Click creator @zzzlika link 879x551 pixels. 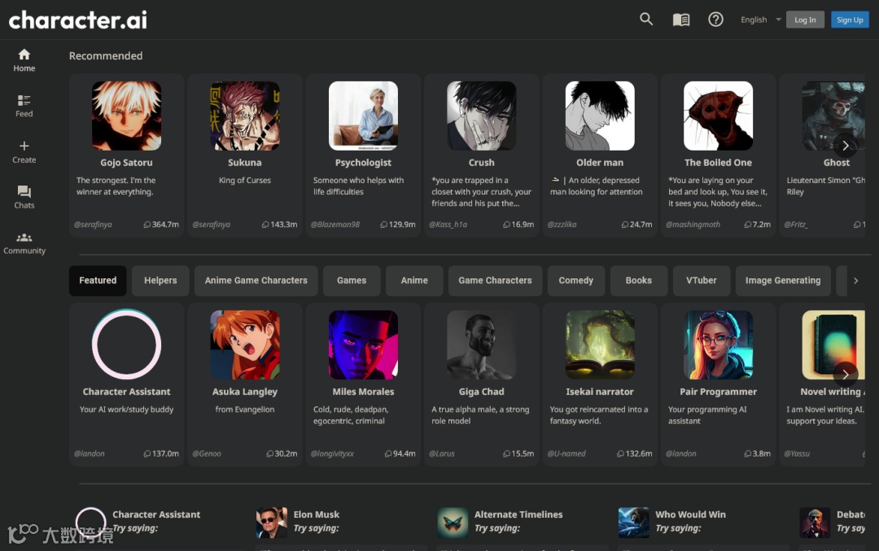562,224
